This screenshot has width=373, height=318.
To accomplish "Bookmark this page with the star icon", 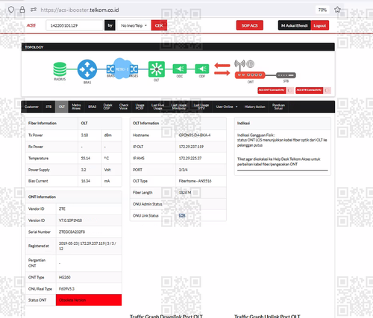I will coord(337,10).
